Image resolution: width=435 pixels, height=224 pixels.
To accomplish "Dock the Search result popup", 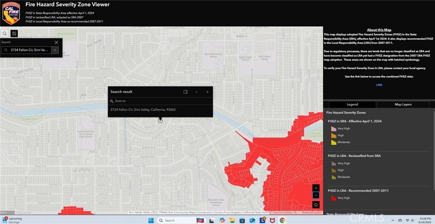I will click(x=186, y=92).
